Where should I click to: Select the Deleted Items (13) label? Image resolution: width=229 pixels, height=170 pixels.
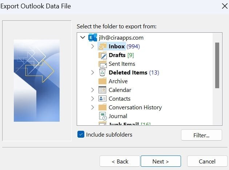[x=134, y=72]
